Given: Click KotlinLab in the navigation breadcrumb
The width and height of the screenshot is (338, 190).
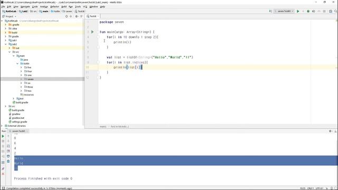Looking at the screenshot, I should pyautogui.click(x=10, y=11).
